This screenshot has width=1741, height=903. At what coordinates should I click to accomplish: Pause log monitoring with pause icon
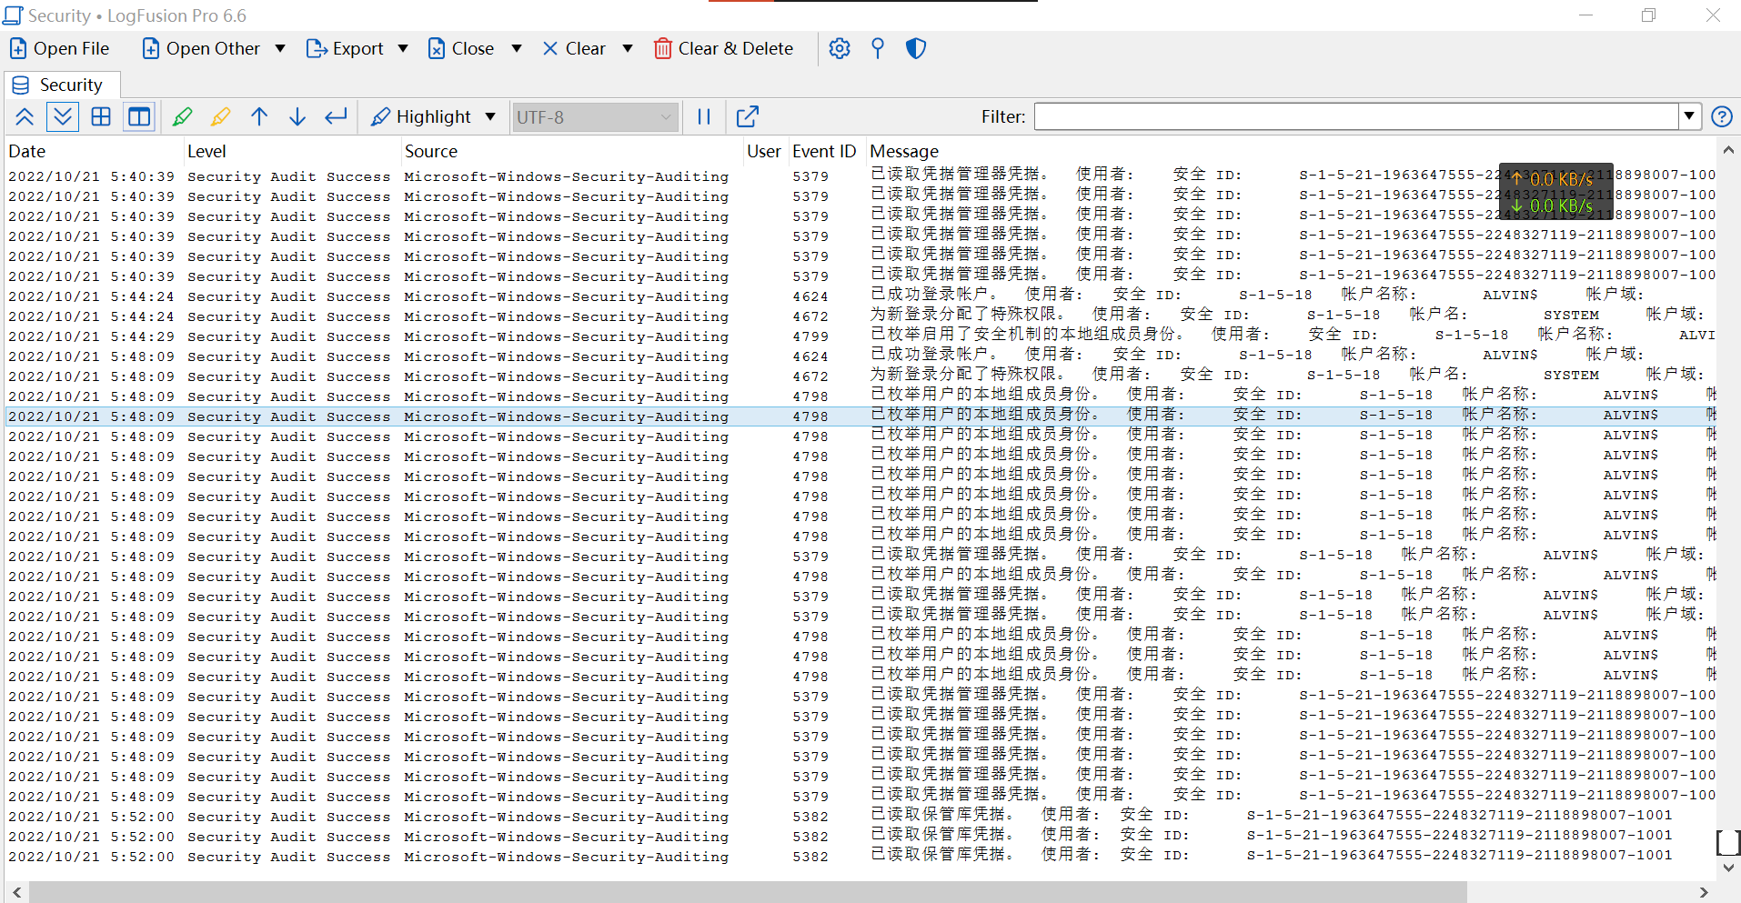[x=704, y=116]
